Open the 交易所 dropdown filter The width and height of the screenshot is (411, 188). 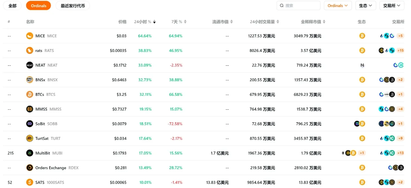(x=392, y=6)
